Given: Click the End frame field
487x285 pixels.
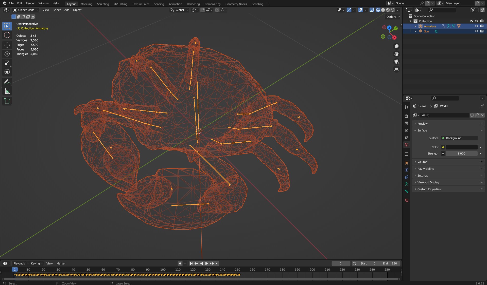Looking at the screenshot, I should tap(390, 263).
